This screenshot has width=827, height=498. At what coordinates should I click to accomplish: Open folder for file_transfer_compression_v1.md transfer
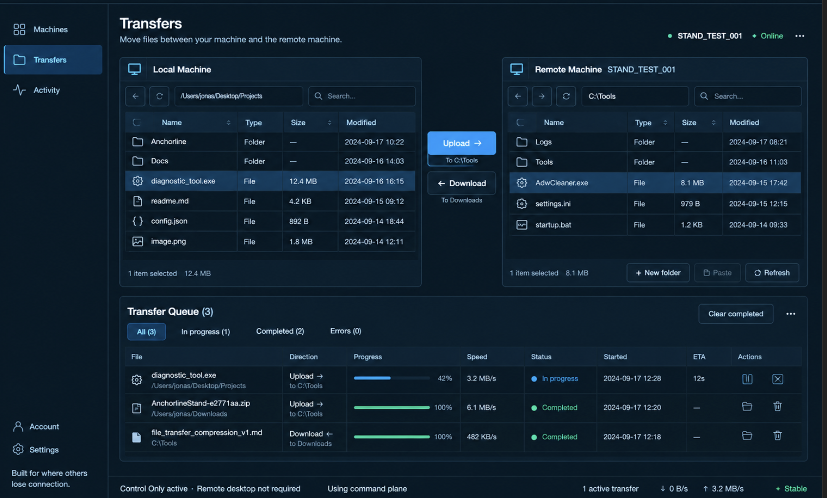coord(747,436)
